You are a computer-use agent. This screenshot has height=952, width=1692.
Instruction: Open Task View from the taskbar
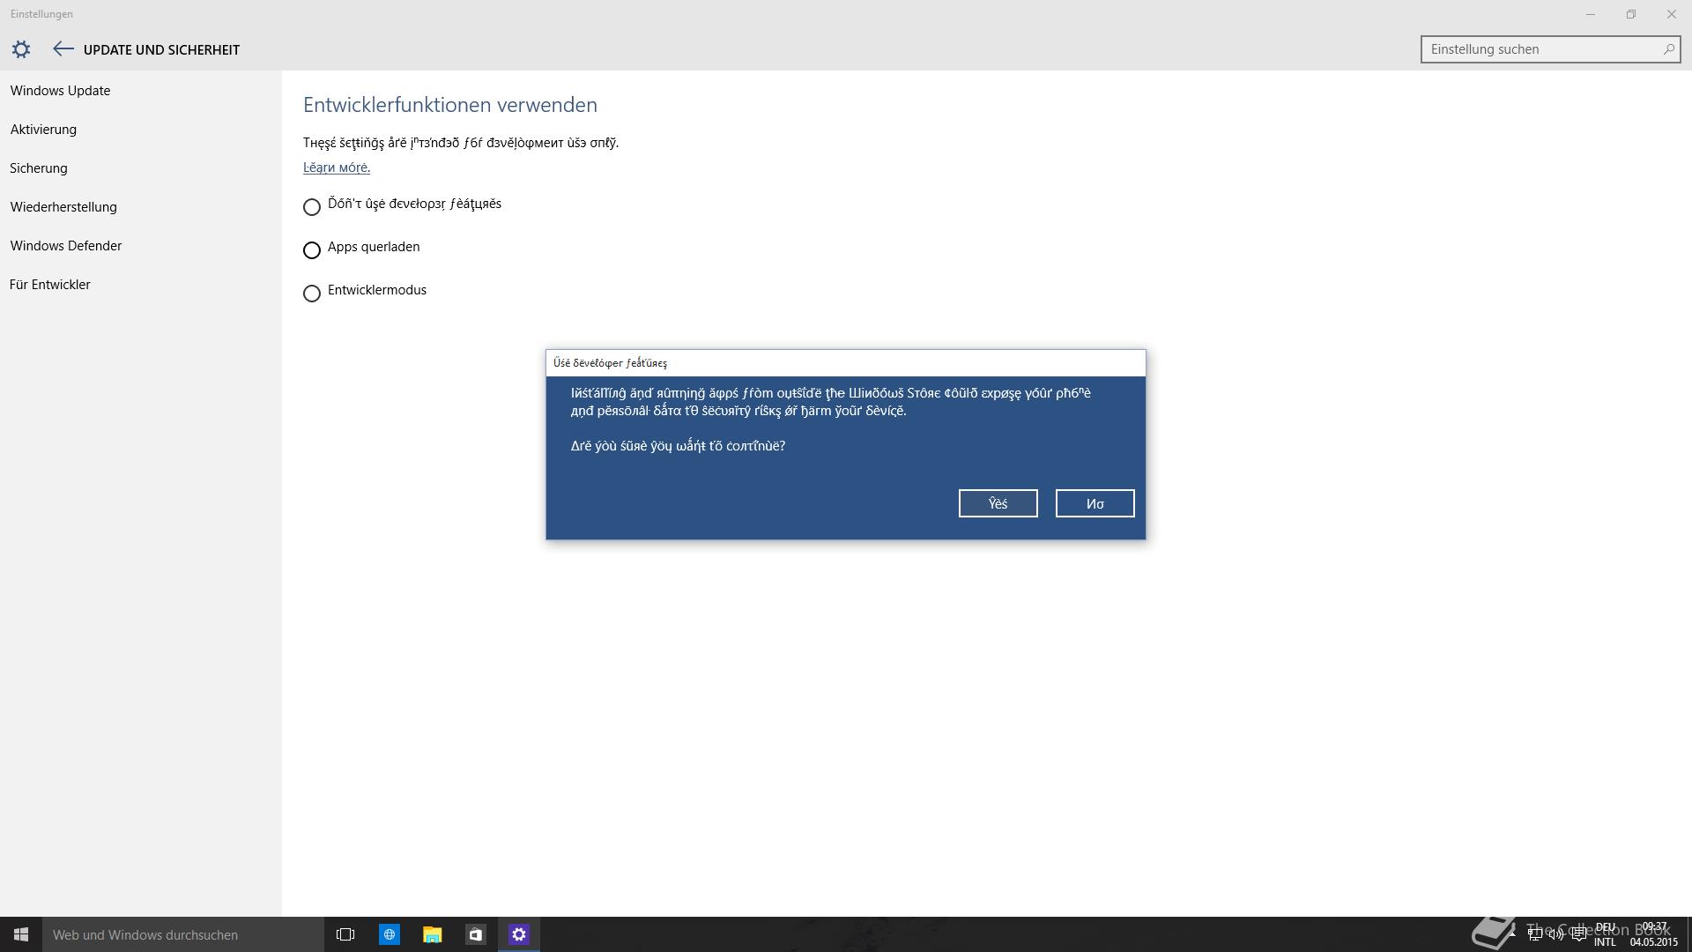pos(345,934)
